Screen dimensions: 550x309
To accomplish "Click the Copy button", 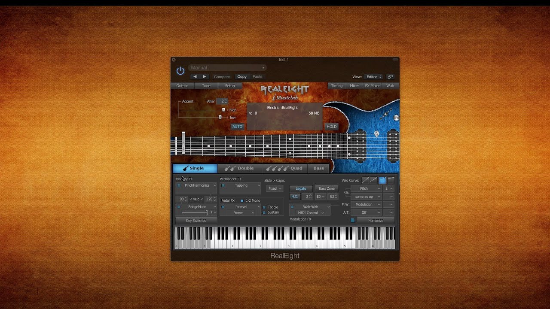I will [x=242, y=77].
